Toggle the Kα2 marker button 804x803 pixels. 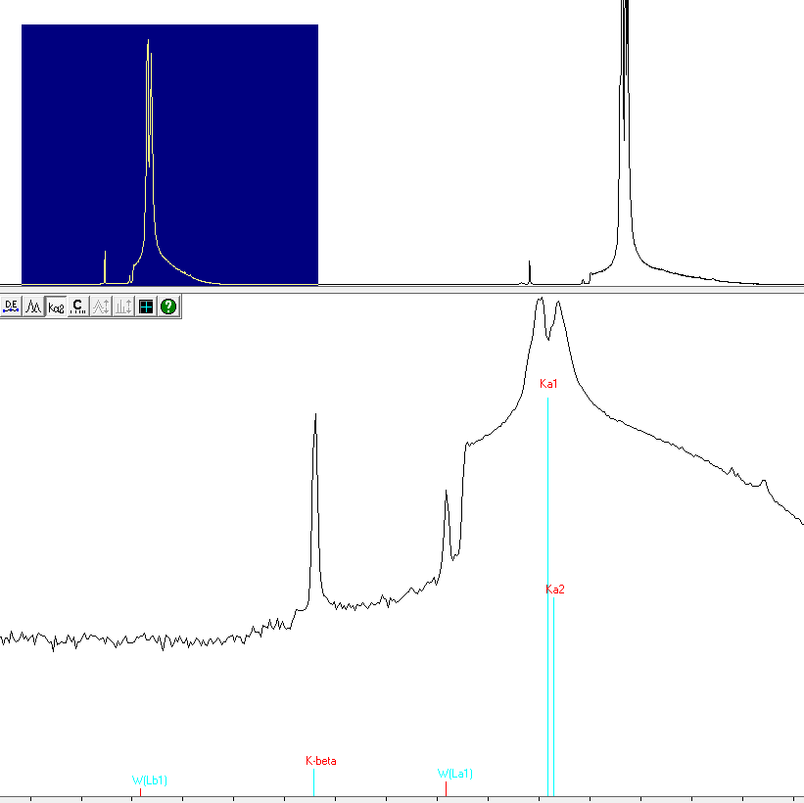56,307
